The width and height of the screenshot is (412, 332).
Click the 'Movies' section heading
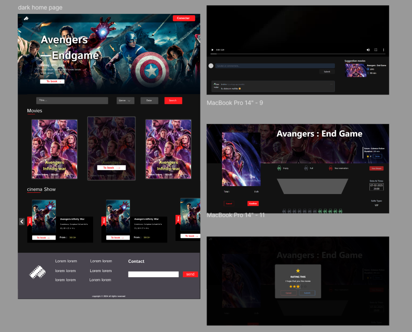pyautogui.click(x=35, y=111)
